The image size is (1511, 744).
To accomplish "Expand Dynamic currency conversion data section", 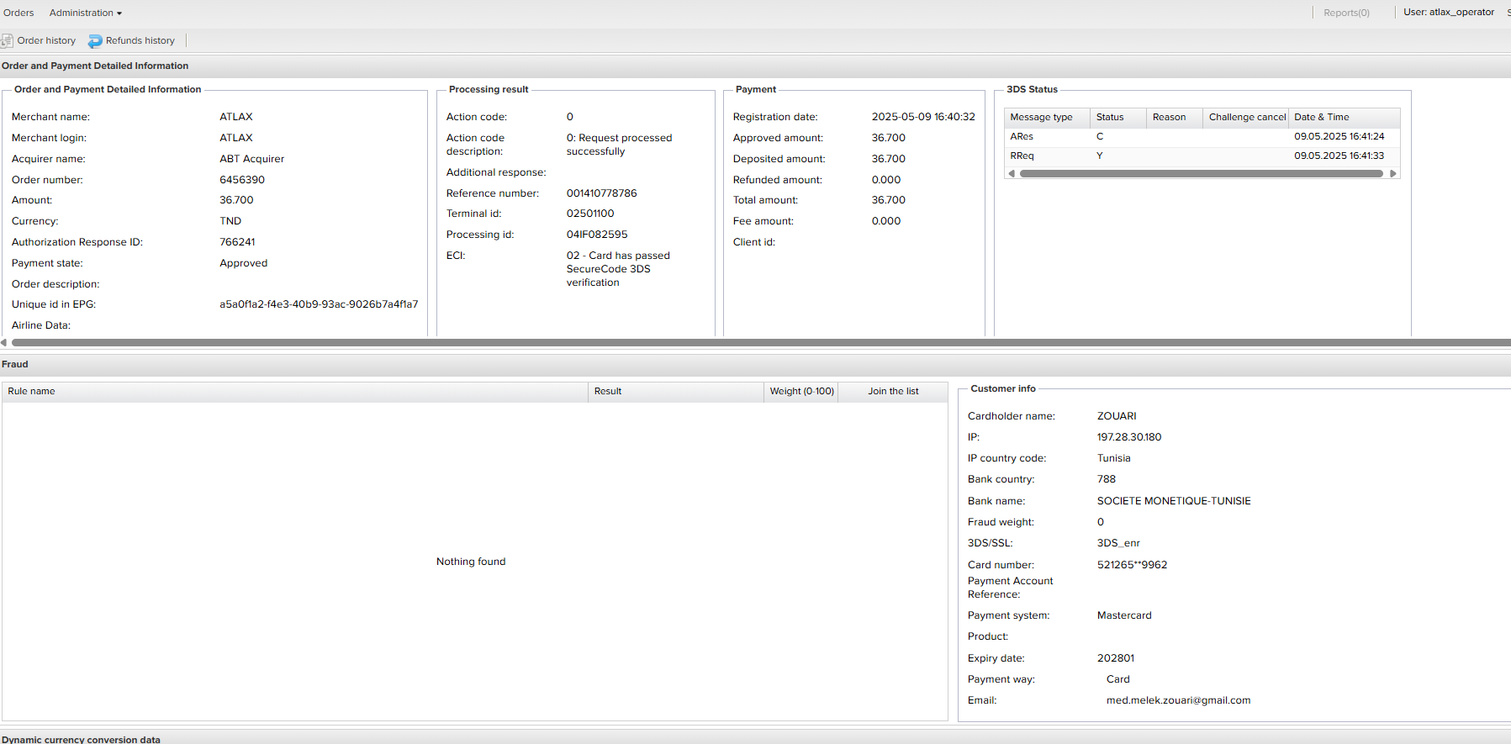I will tap(81, 739).
